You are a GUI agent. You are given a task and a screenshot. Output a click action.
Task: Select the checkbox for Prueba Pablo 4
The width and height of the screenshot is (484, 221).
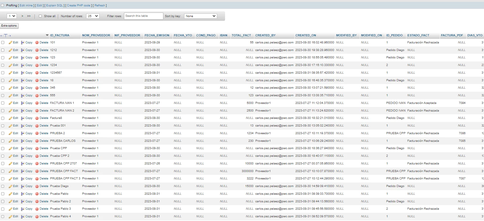click(x=3, y=216)
